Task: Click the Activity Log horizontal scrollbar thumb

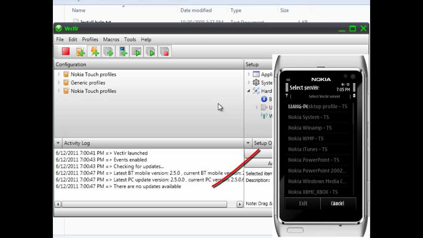Action: [x=144, y=204]
